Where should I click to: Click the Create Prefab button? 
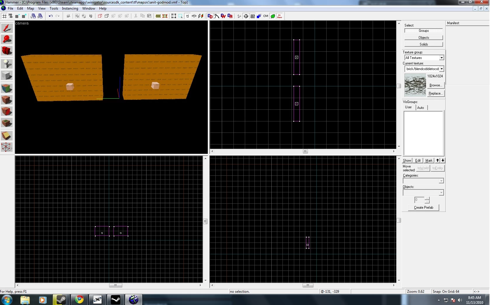click(x=423, y=208)
